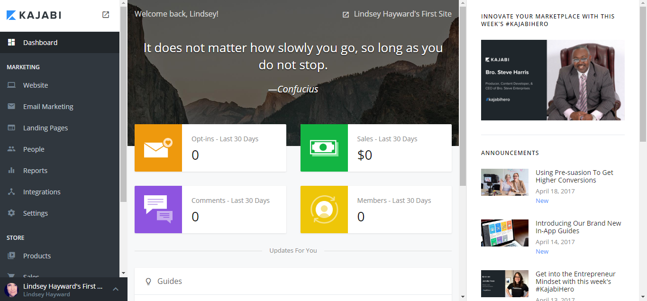Viewport: 647px width, 301px height.
Task: Click the Website laptop icon
Action: pos(11,85)
